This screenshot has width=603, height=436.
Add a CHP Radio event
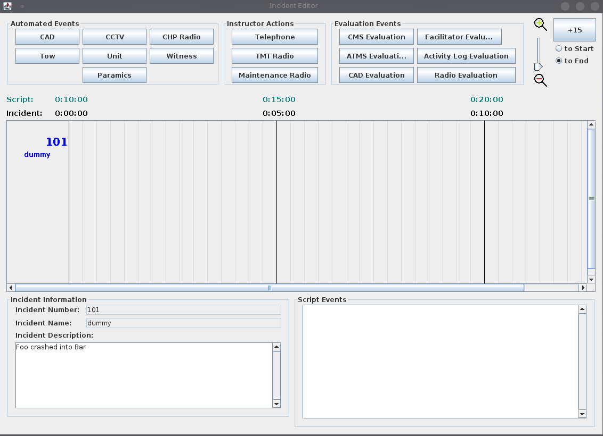pyautogui.click(x=182, y=37)
